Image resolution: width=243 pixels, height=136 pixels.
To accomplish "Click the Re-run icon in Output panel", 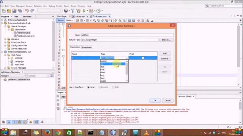I will click(58, 96).
